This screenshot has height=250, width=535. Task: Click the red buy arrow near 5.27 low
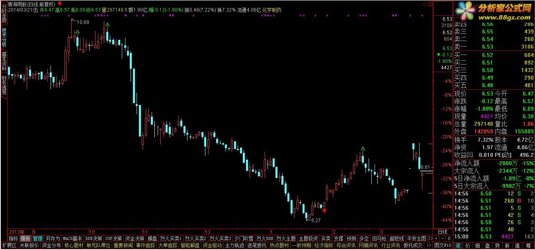tap(324, 210)
